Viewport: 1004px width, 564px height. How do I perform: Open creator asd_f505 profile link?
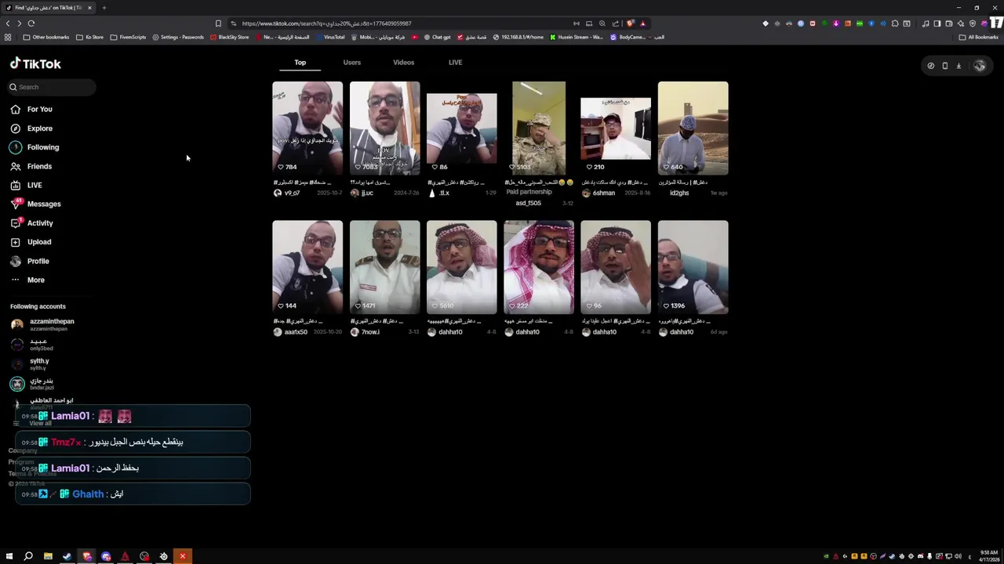tap(528, 204)
